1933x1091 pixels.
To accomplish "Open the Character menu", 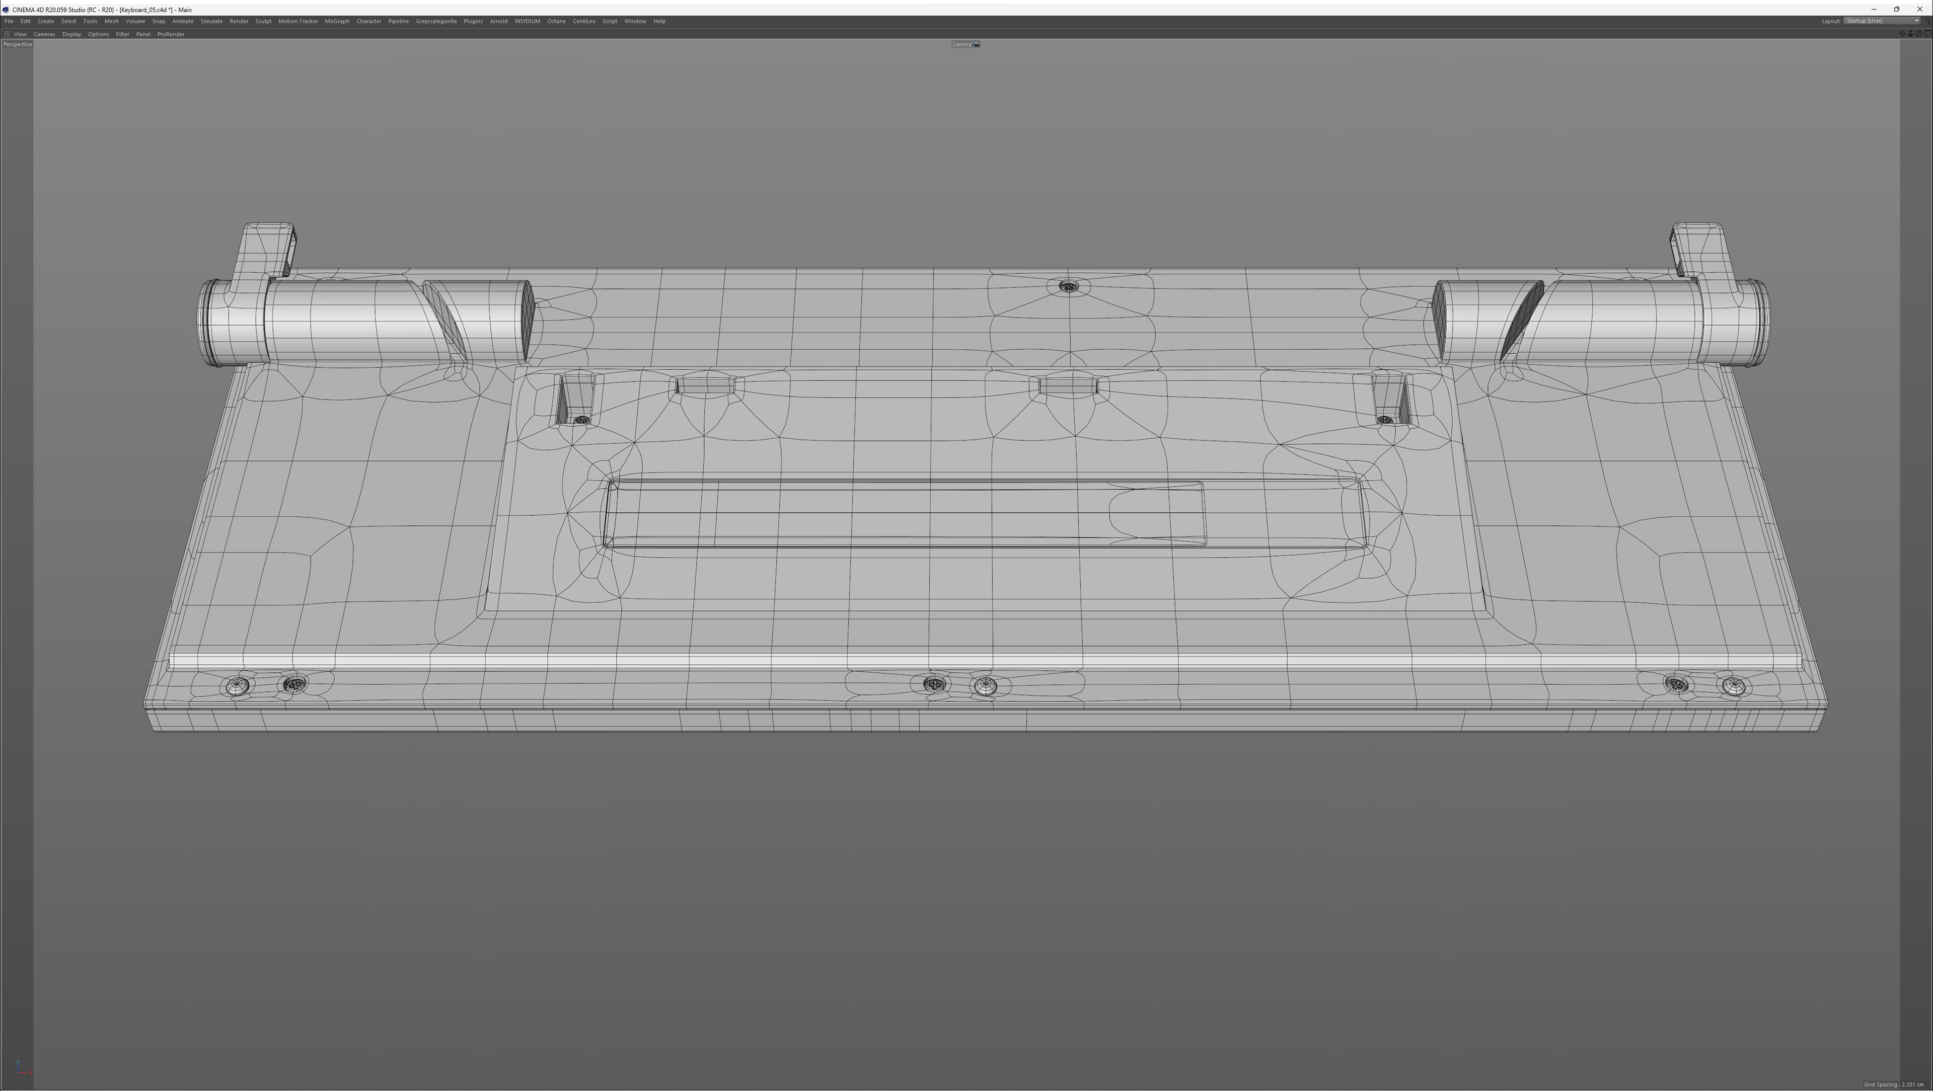I will click(368, 21).
